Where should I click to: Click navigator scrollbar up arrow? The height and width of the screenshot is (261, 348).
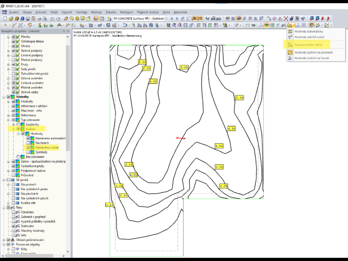[x=68, y=37]
